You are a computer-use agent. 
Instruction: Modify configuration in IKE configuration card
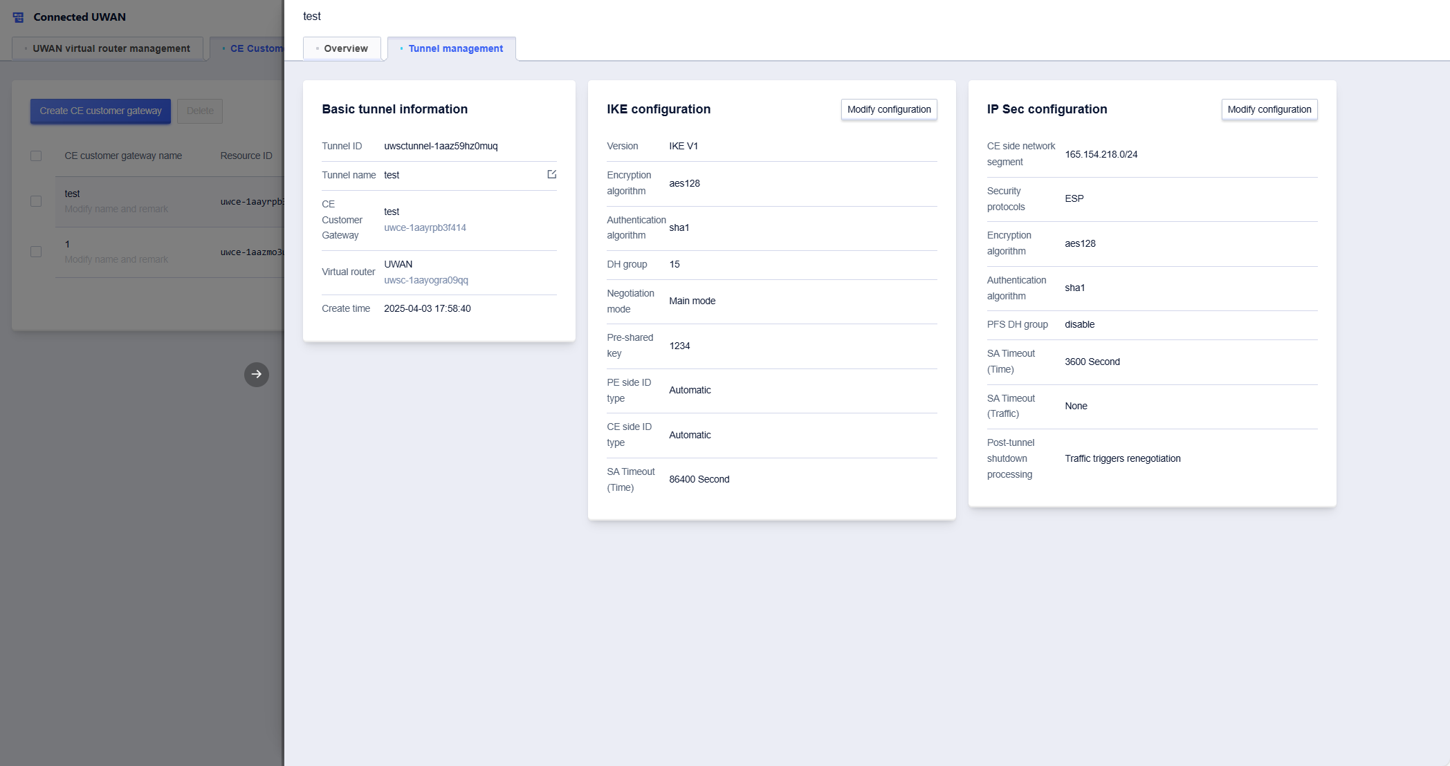click(x=889, y=109)
